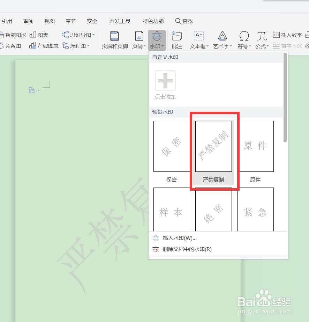The height and width of the screenshot is (322, 309).
Task: Click the 关系图 relationship diagram icon
Action: (x=2, y=46)
